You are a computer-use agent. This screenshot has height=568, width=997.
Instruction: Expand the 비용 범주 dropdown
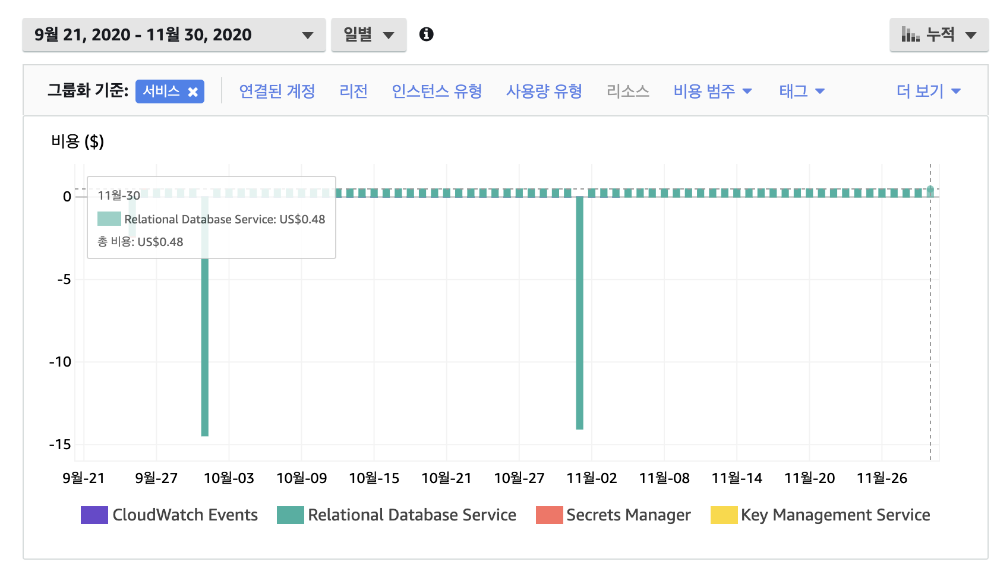tap(712, 91)
